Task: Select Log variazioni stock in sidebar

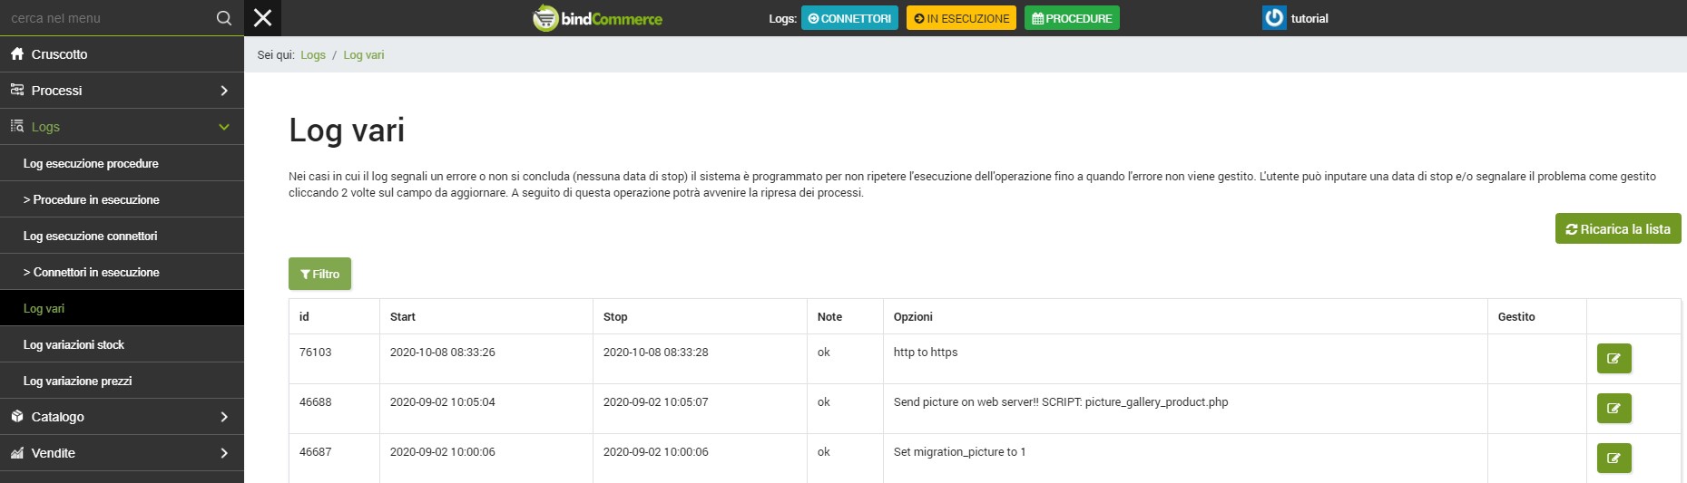Action: [74, 344]
